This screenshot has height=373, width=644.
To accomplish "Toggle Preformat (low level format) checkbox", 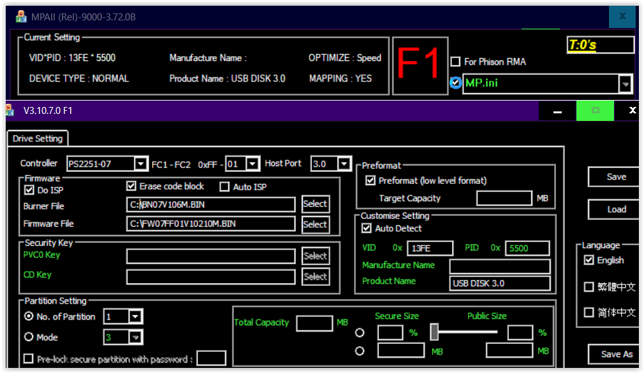I will [370, 180].
